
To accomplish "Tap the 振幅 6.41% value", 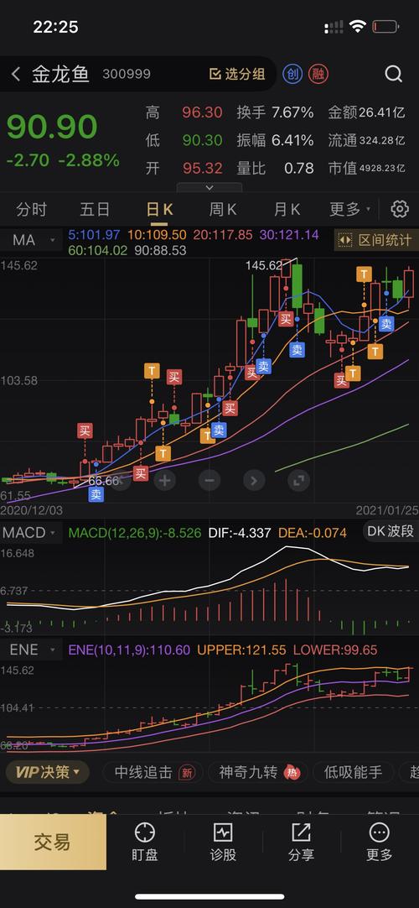I will point(292,140).
